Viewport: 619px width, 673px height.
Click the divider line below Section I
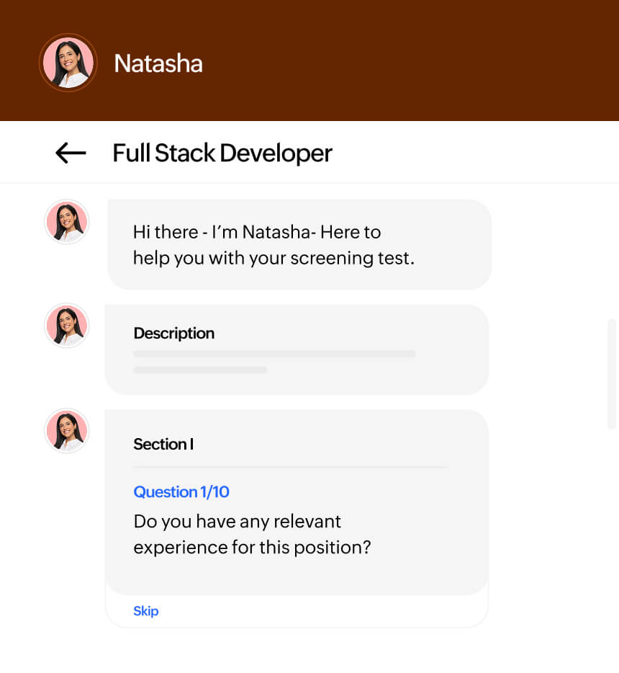[x=289, y=465]
